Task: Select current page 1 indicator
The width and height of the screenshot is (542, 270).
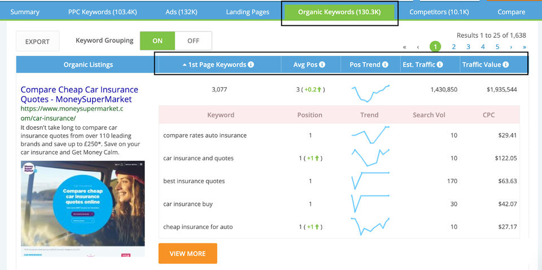Action: pyautogui.click(x=435, y=47)
